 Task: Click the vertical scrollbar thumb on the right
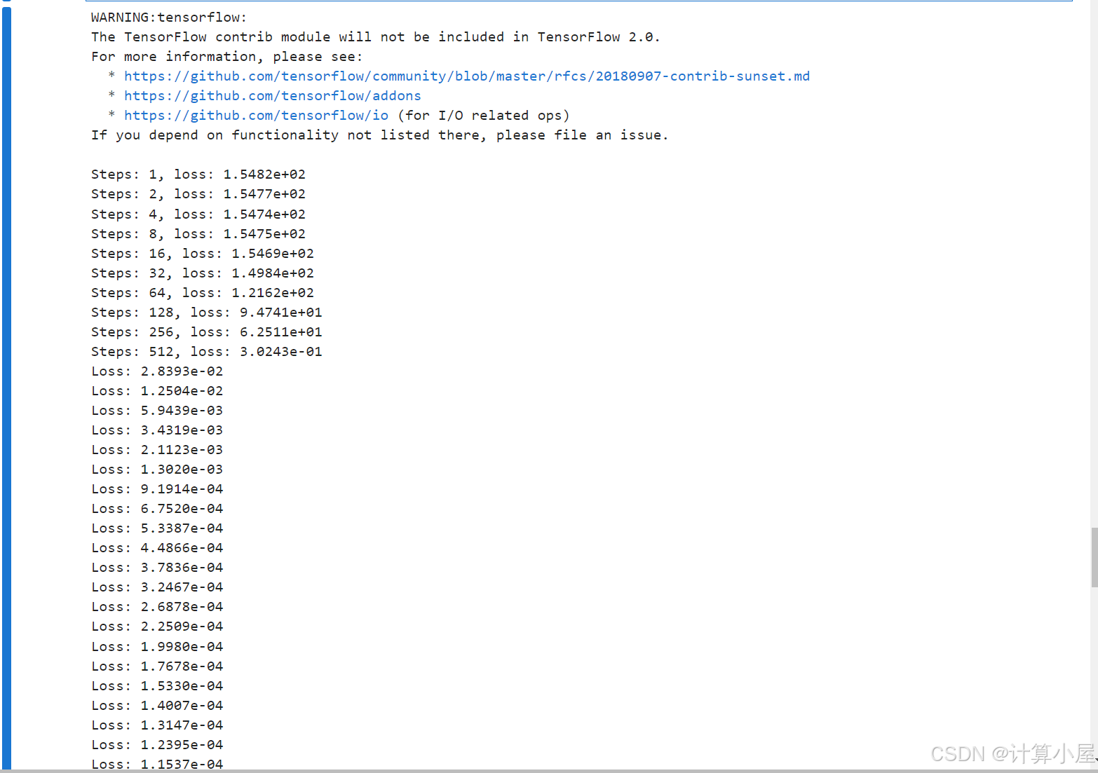pyautogui.click(x=1094, y=557)
